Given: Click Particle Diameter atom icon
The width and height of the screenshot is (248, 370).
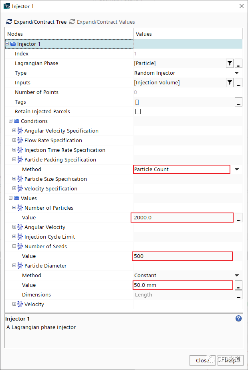Looking at the screenshot, I should point(20,266).
